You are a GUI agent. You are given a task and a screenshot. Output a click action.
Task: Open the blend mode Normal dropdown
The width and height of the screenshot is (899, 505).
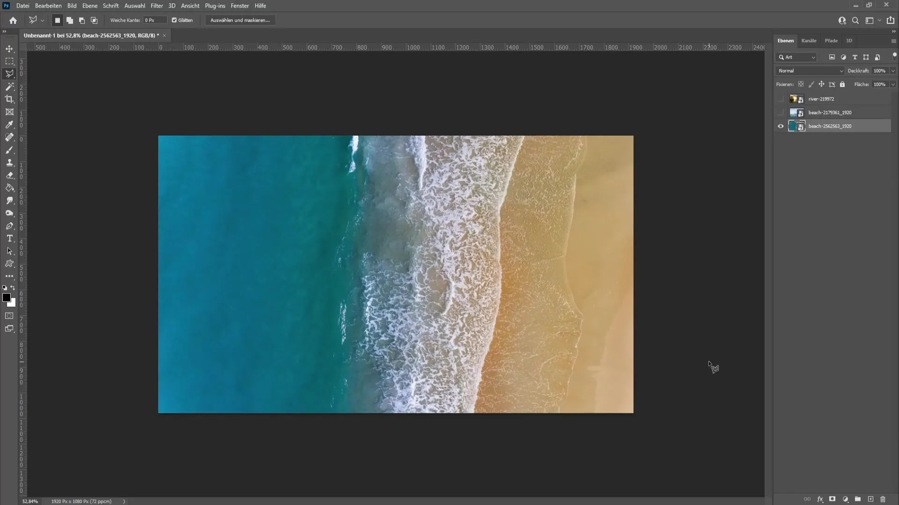click(810, 71)
